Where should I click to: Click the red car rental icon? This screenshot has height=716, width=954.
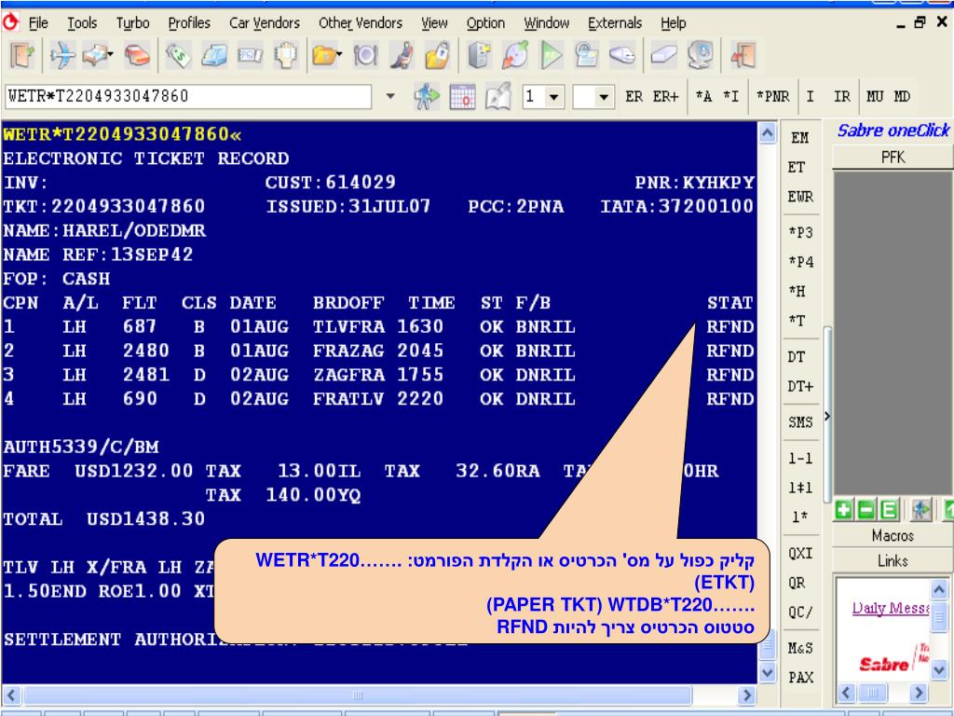point(137,56)
